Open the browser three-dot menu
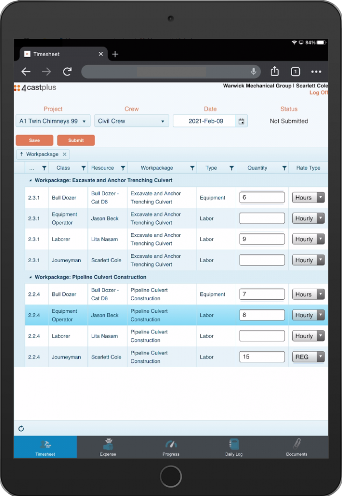Viewport: 342px width, 496px height. click(x=316, y=72)
